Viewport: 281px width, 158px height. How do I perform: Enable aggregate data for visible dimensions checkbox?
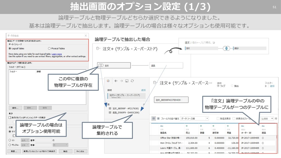tap(10, 117)
